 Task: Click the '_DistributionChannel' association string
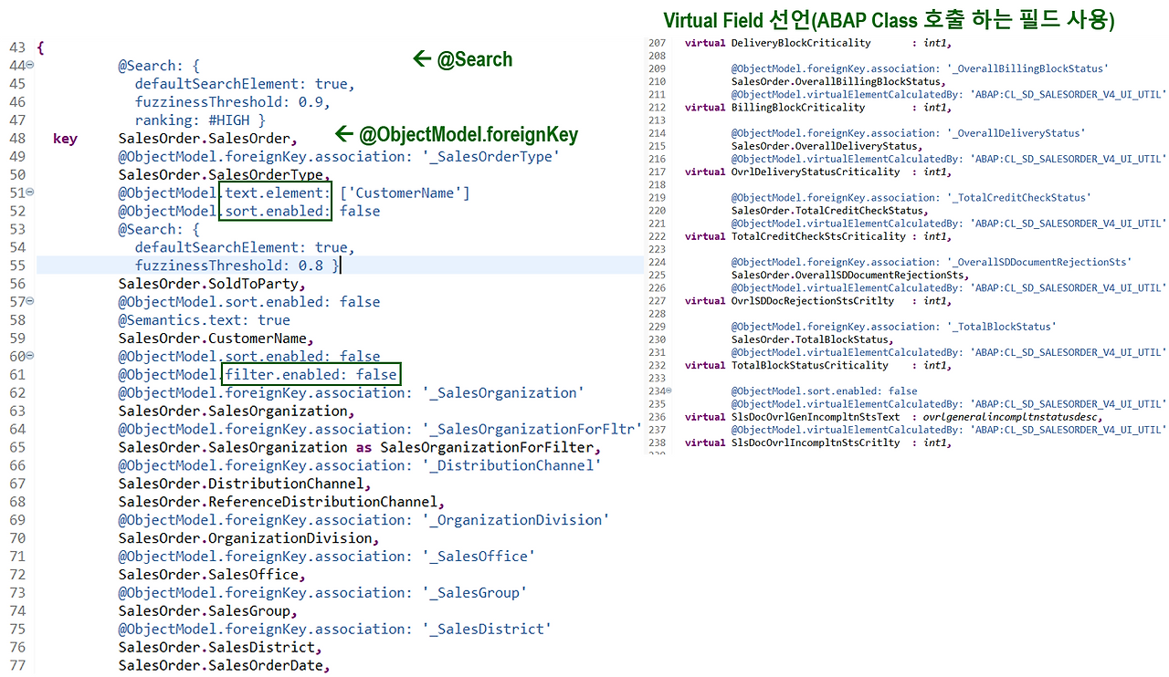[x=513, y=466]
